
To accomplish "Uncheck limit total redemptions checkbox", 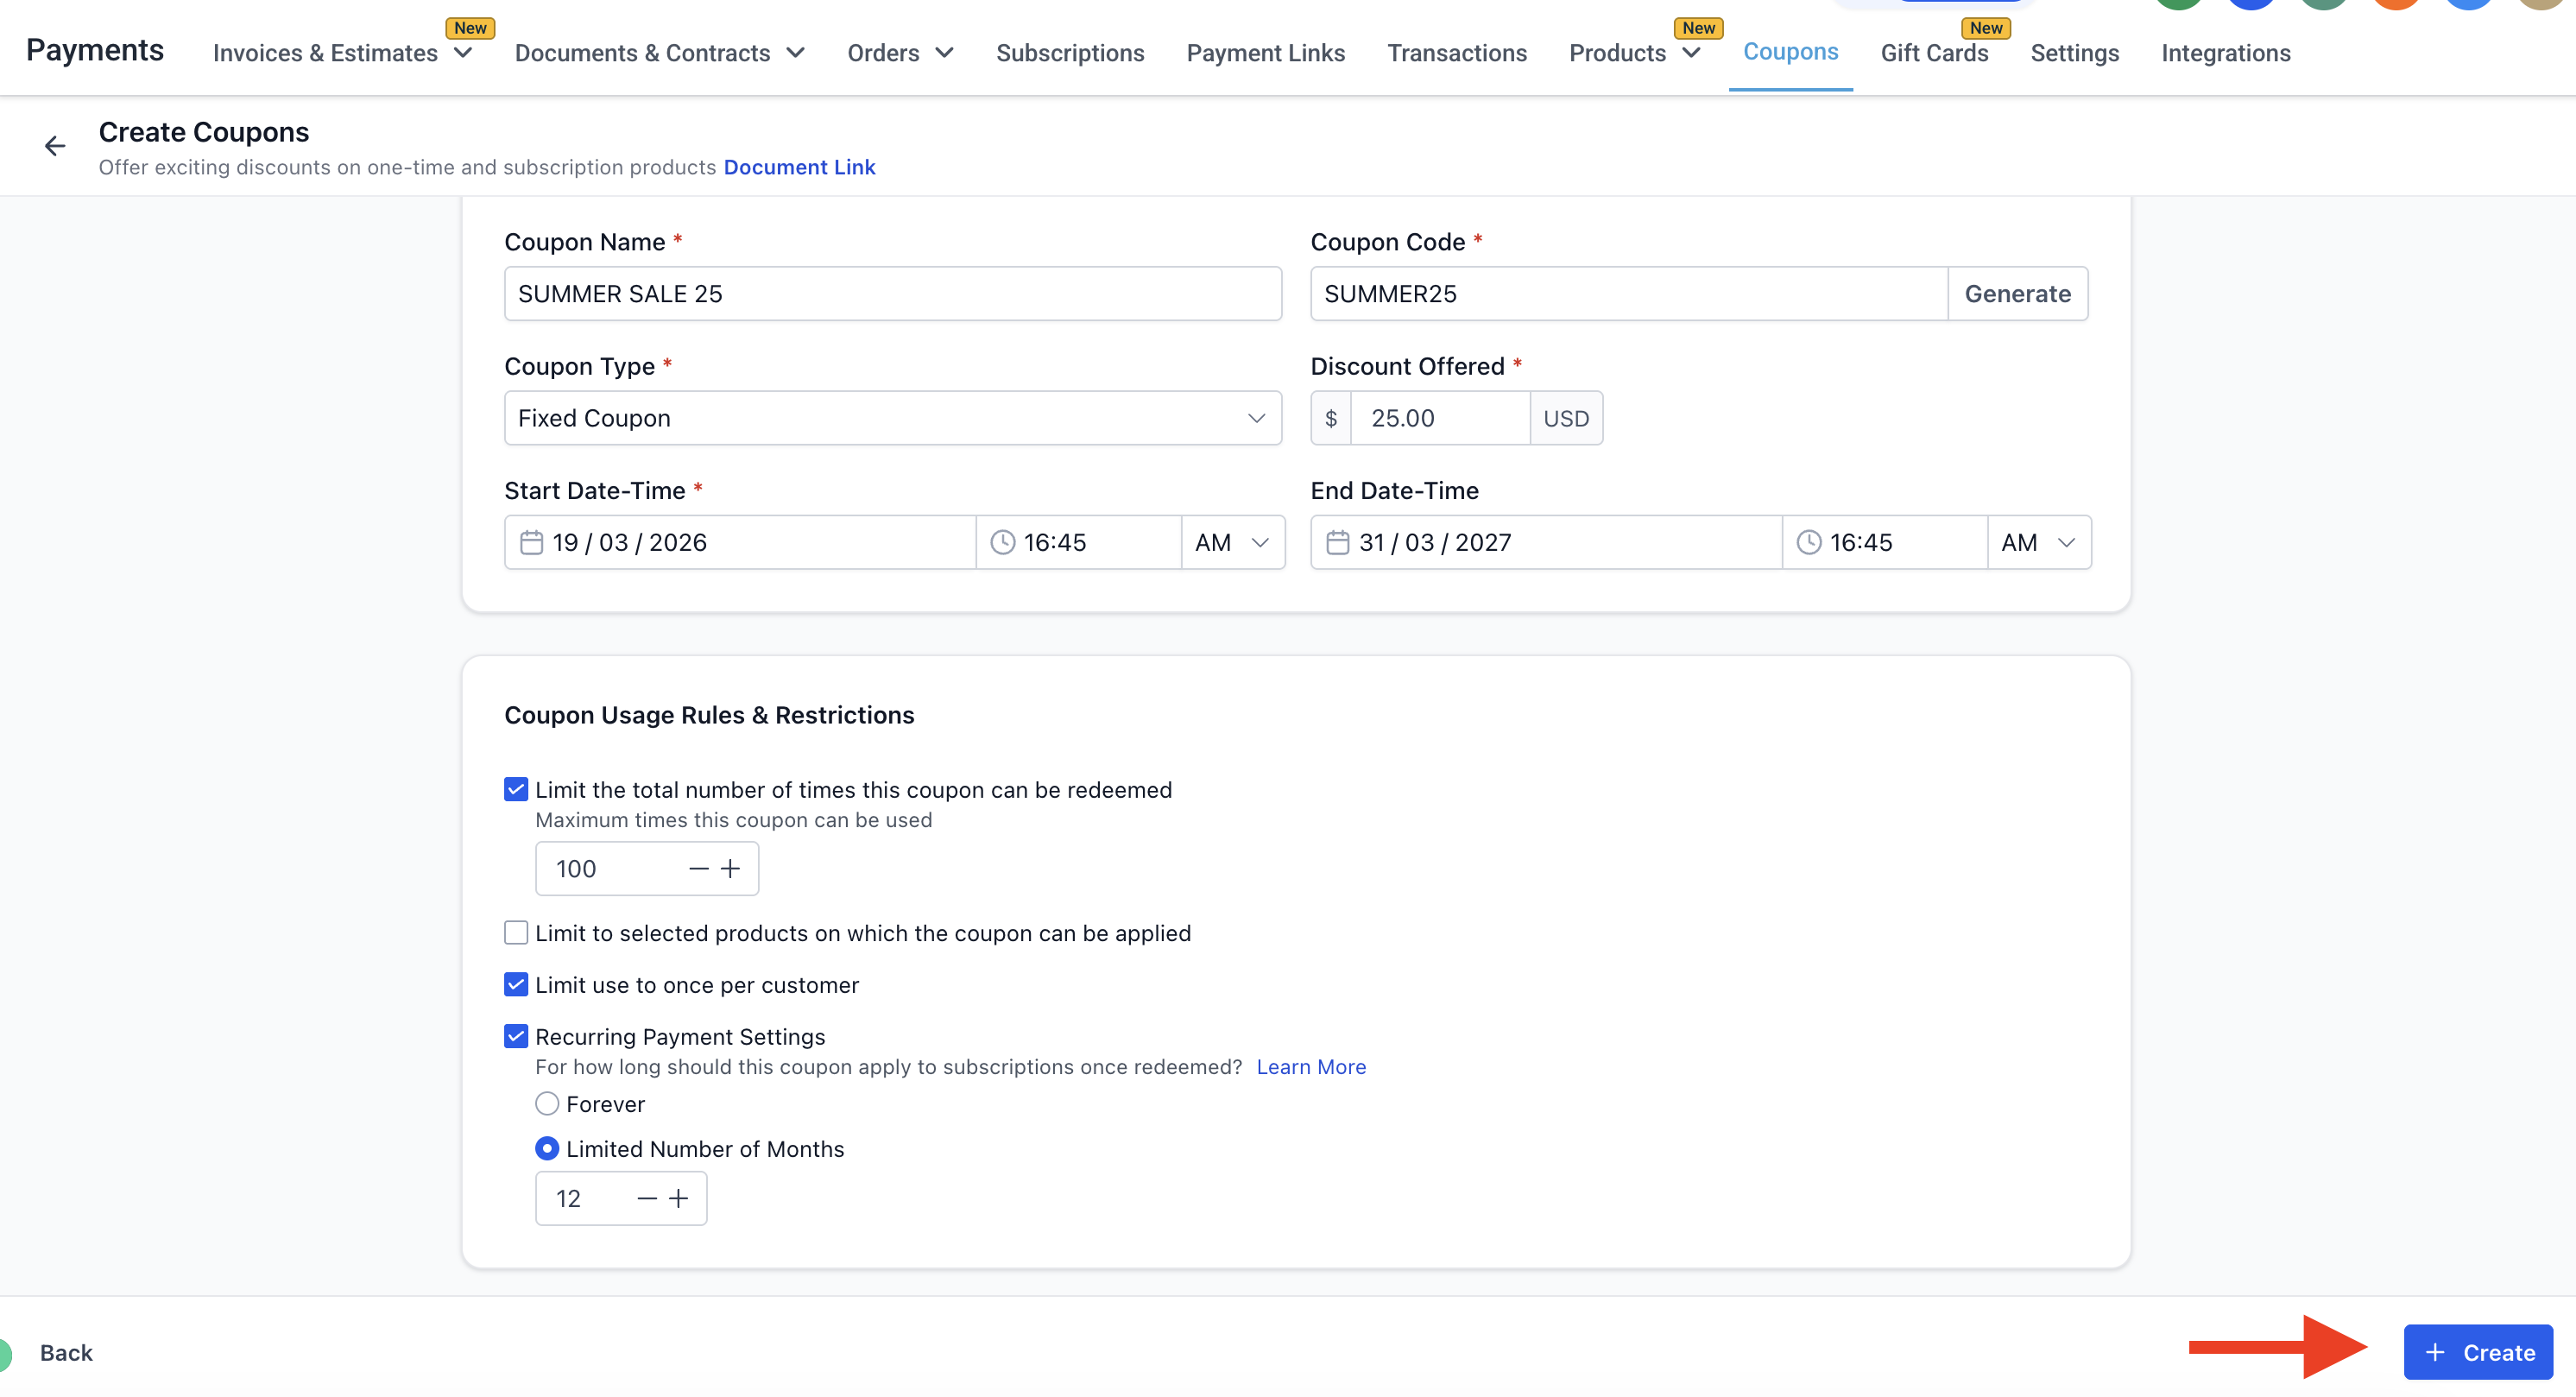I will coord(516,789).
